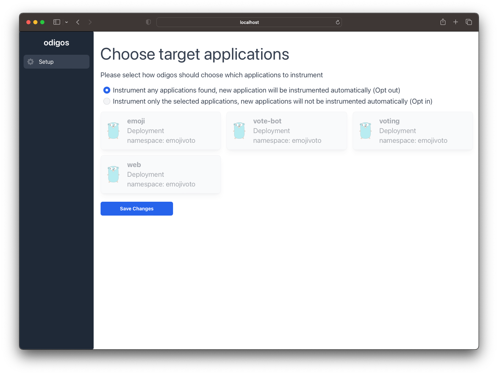Click the Share icon in browser toolbar
This screenshot has width=498, height=375.
tap(443, 22)
